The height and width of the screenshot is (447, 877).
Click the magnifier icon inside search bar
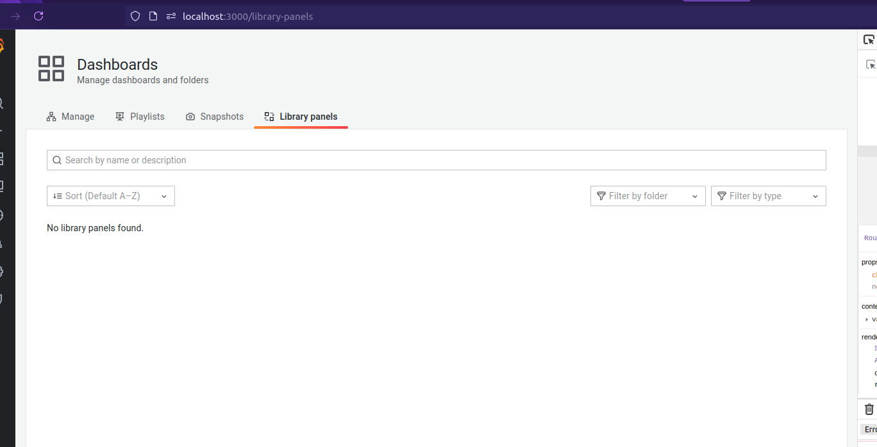click(57, 159)
